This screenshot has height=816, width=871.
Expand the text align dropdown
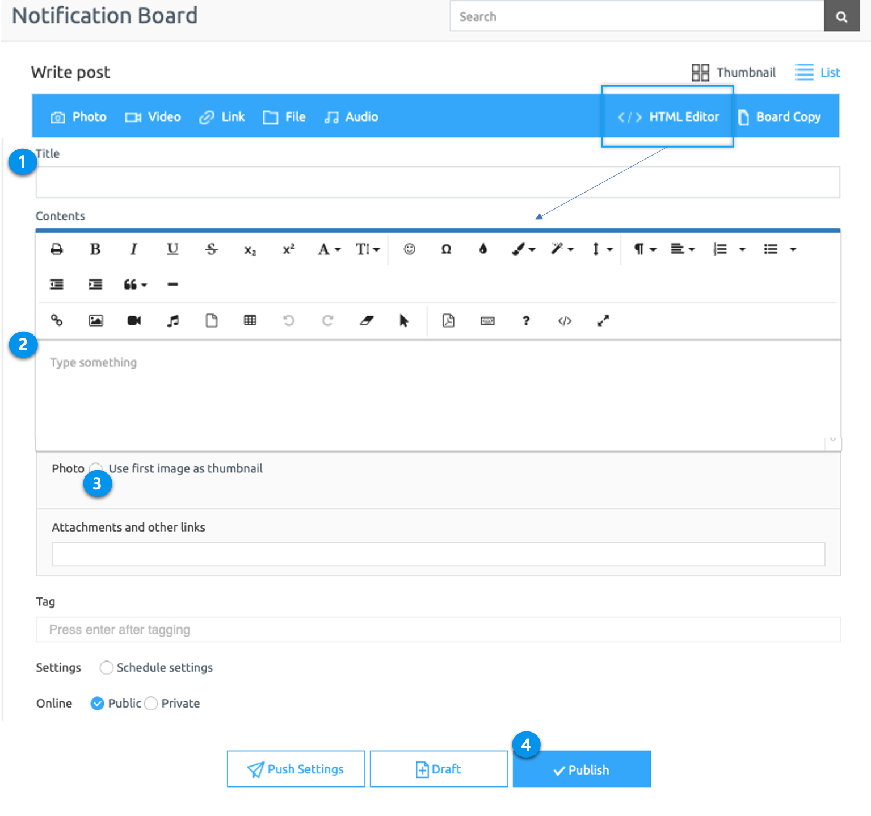tap(682, 249)
